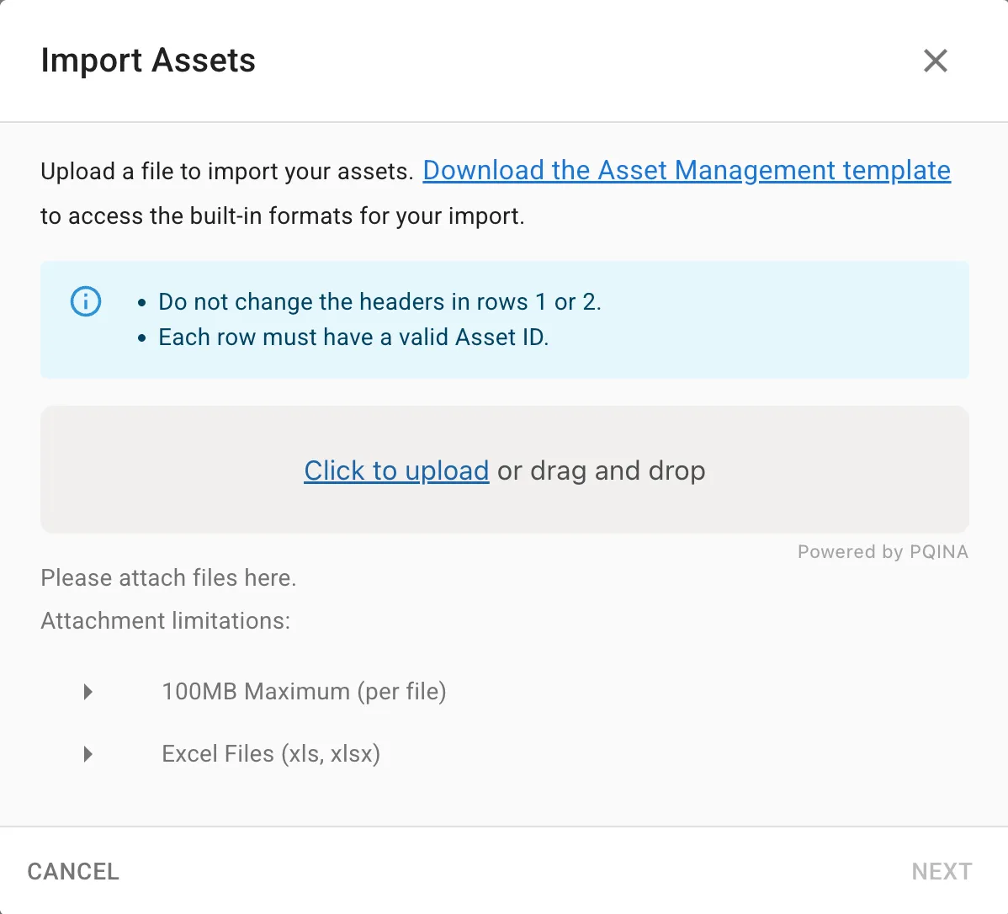
Task: Cancel the asset import
Action: click(73, 872)
